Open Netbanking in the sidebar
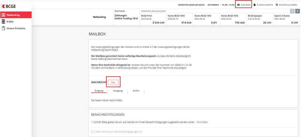This screenshot has width=301, height=137. (16, 15)
